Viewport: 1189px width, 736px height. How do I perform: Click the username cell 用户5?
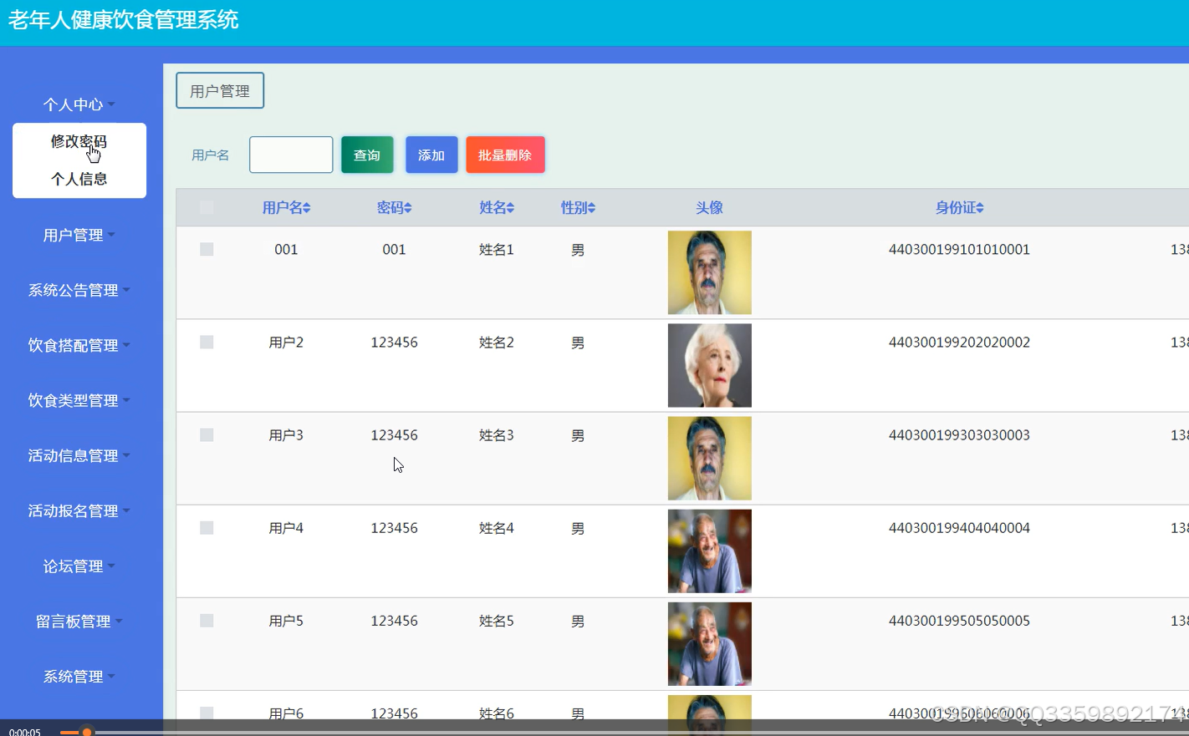[x=286, y=621]
